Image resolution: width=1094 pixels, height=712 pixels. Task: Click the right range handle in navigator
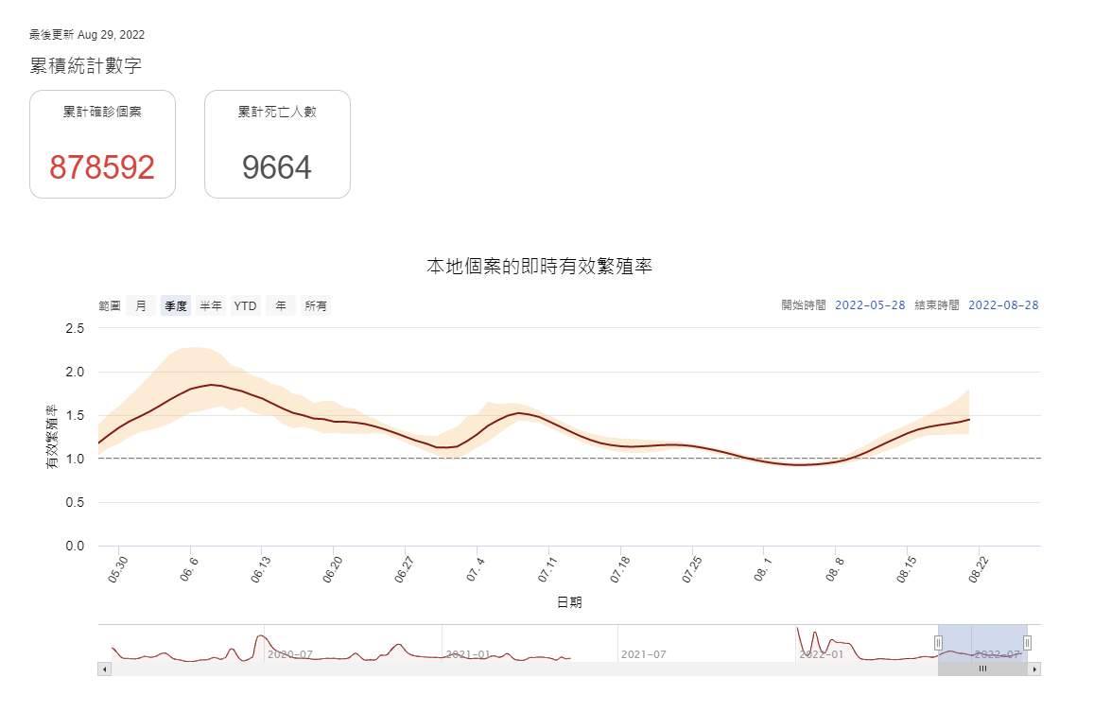[x=1027, y=643]
